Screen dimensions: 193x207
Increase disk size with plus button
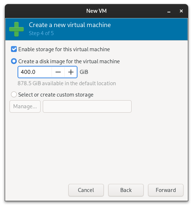click(x=71, y=72)
